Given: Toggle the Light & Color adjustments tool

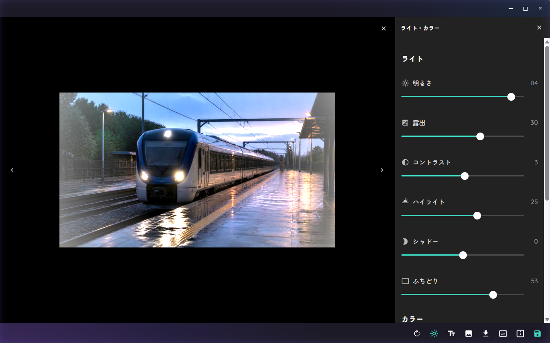Looking at the screenshot, I should [x=434, y=334].
